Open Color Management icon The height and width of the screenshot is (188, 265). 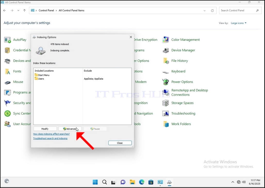[x=165, y=40]
